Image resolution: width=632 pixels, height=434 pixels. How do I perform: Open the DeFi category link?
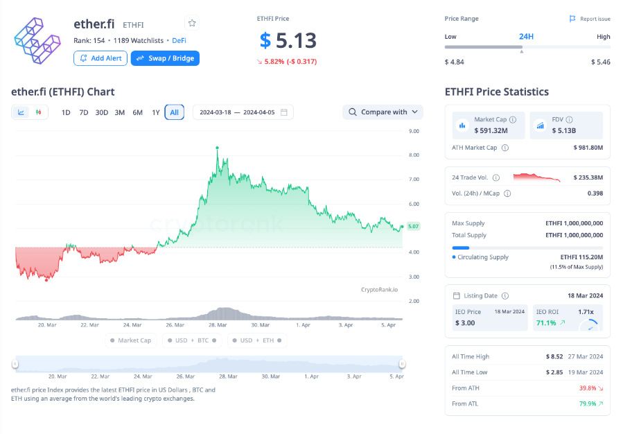179,40
